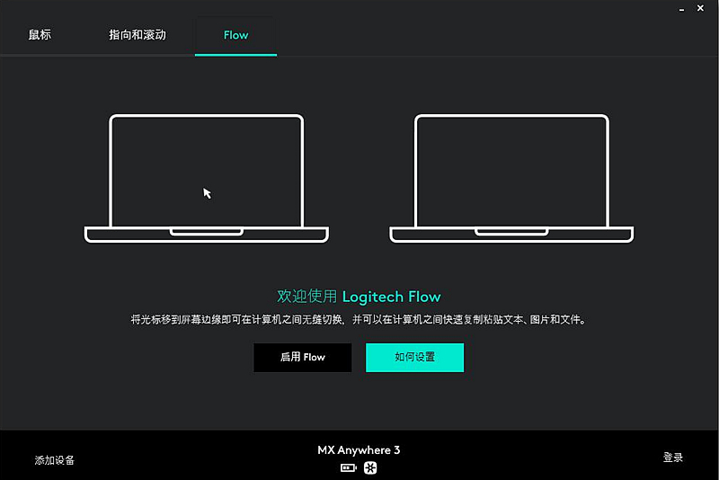Open the 如何设置 setup guide
This screenshot has width=719, height=480.
(414, 357)
